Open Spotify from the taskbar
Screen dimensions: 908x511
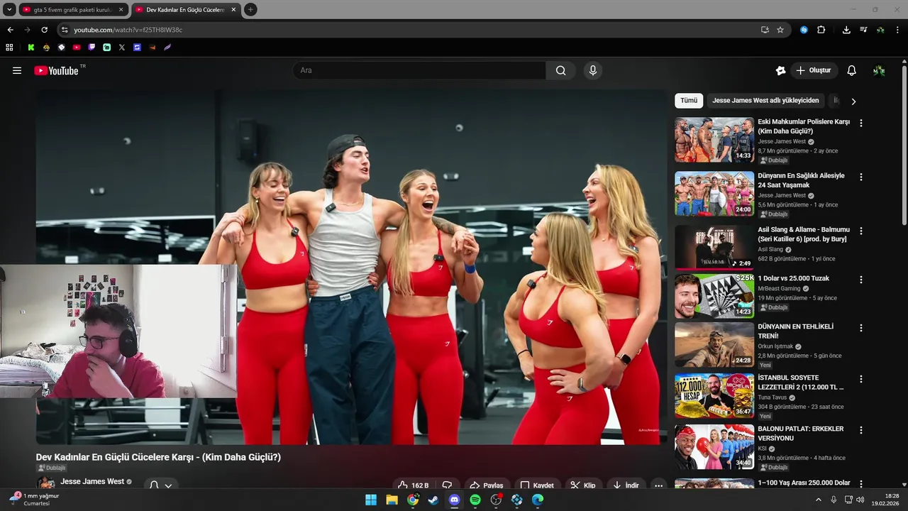point(475,500)
